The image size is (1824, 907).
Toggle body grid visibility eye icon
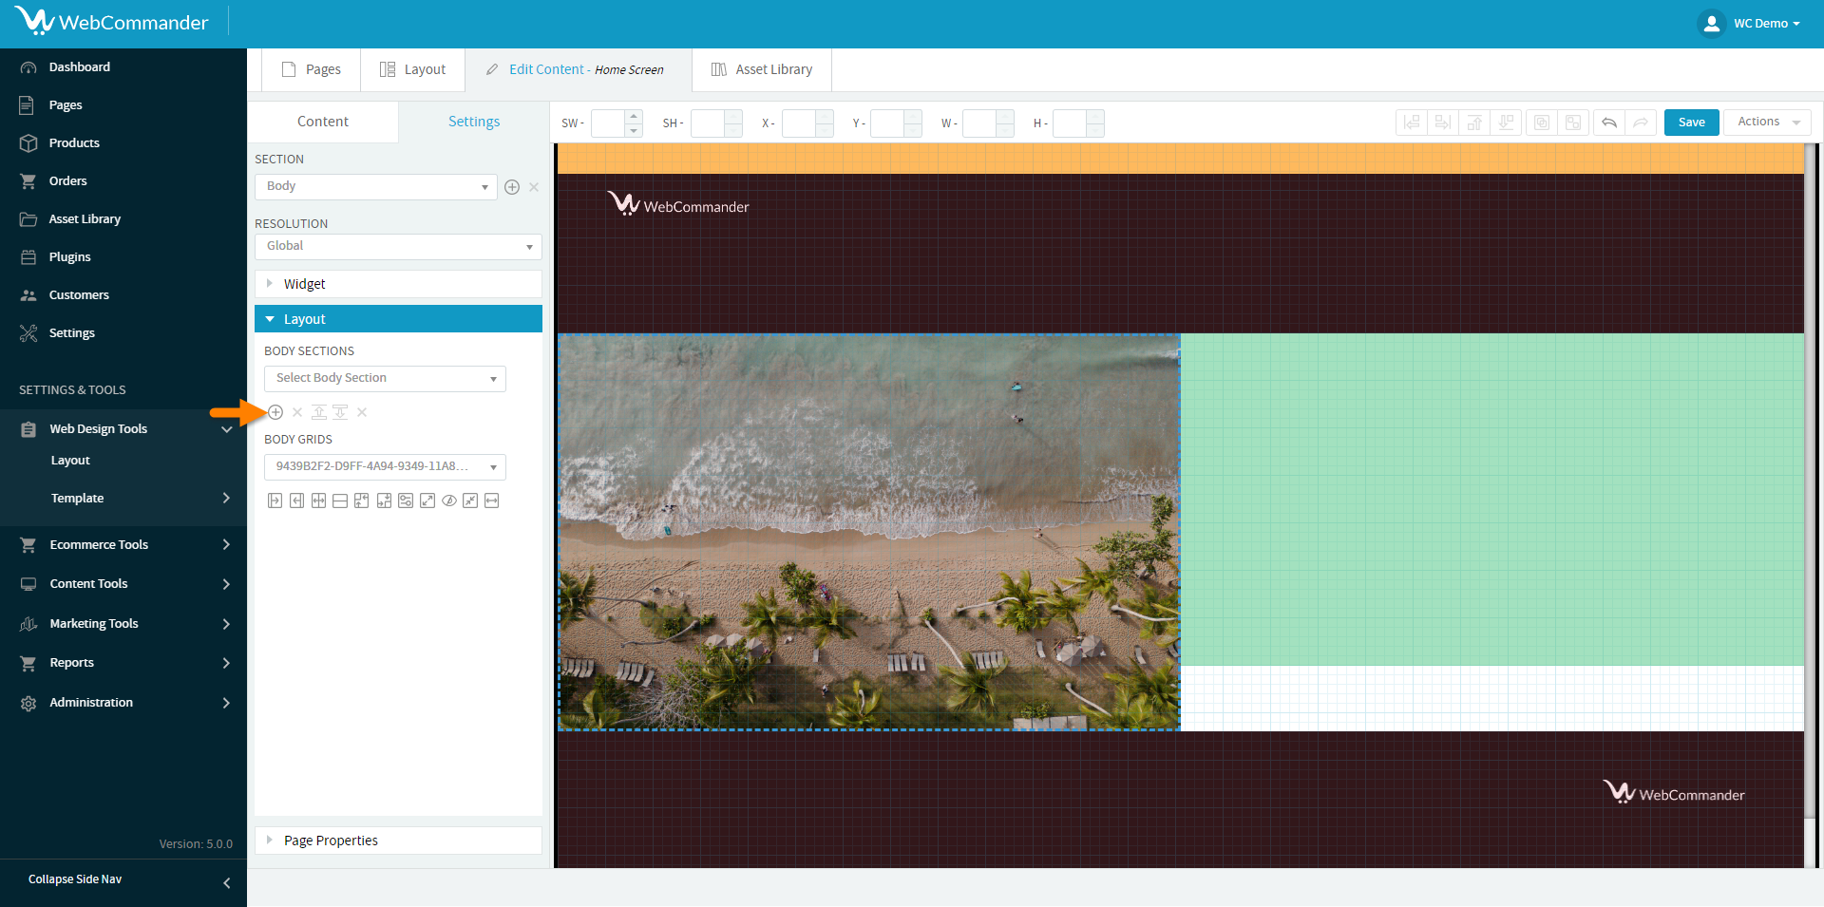click(x=449, y=501)
